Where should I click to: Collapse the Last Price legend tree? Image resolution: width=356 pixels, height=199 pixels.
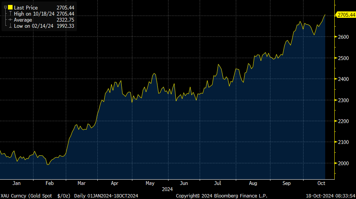[x=5, y=7]
